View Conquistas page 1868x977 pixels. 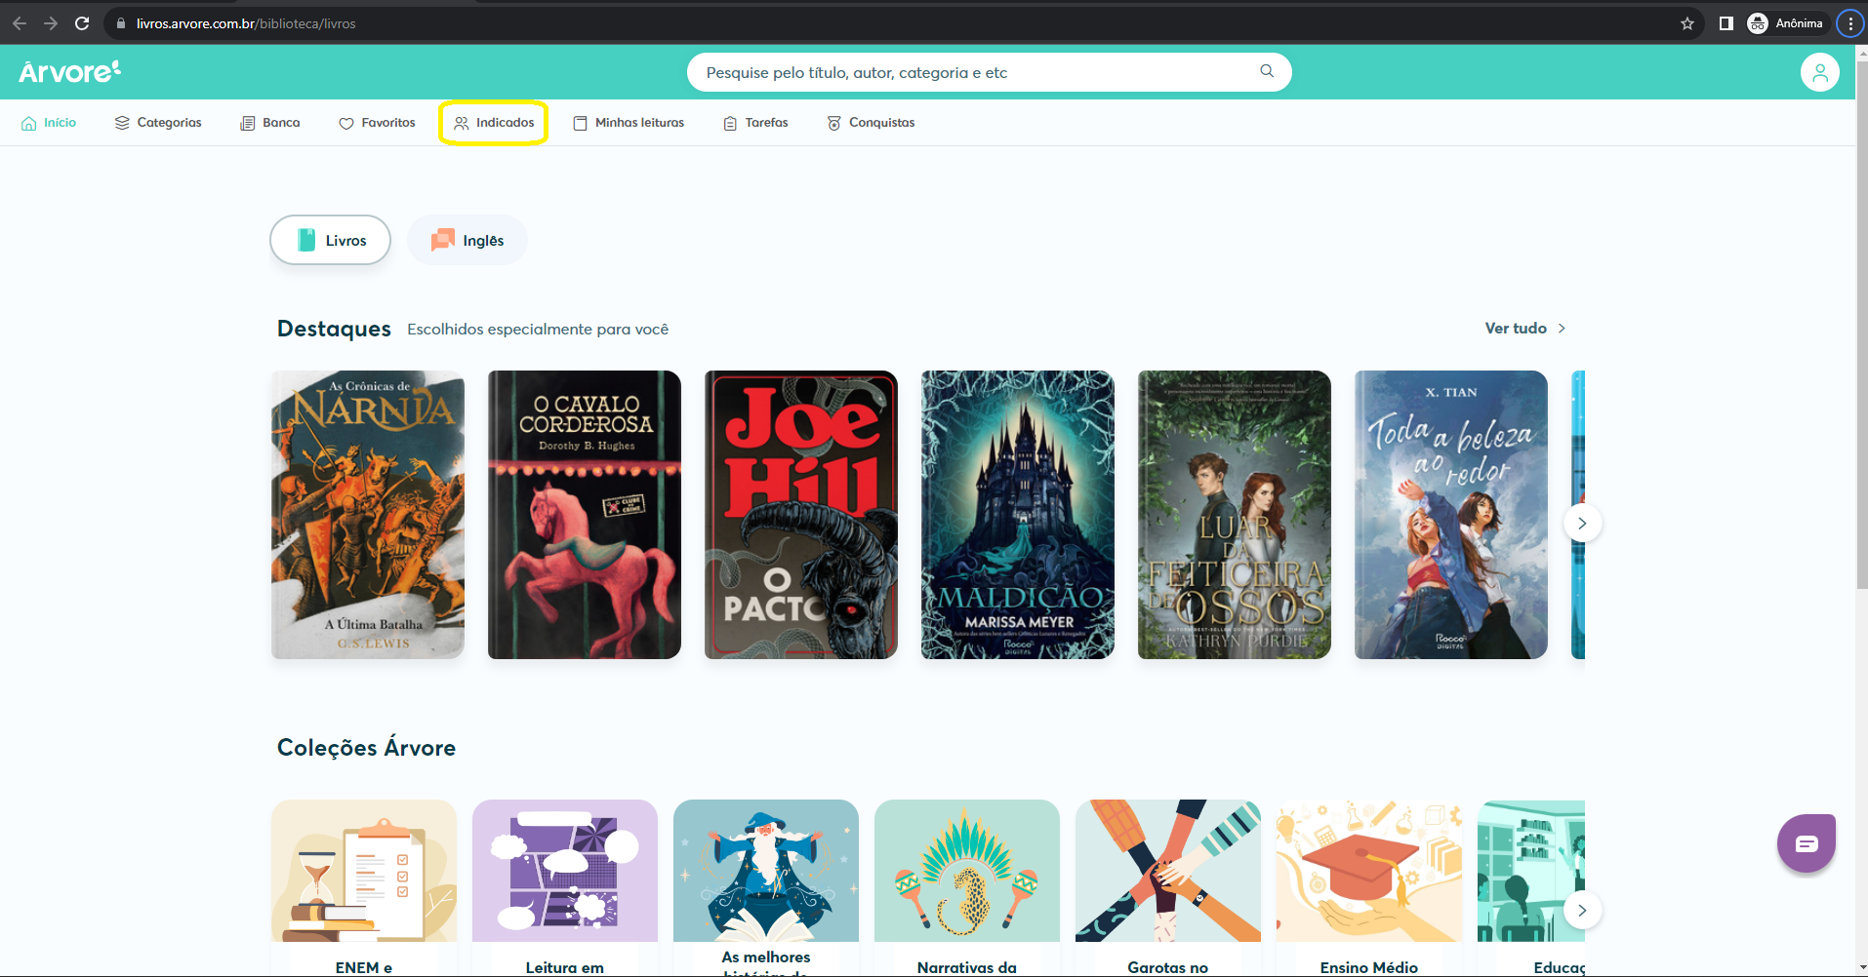[872, 123]
